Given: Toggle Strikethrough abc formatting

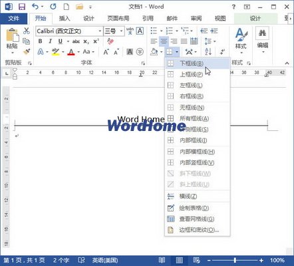Looking at the screenshot, I should coord(76,41).
